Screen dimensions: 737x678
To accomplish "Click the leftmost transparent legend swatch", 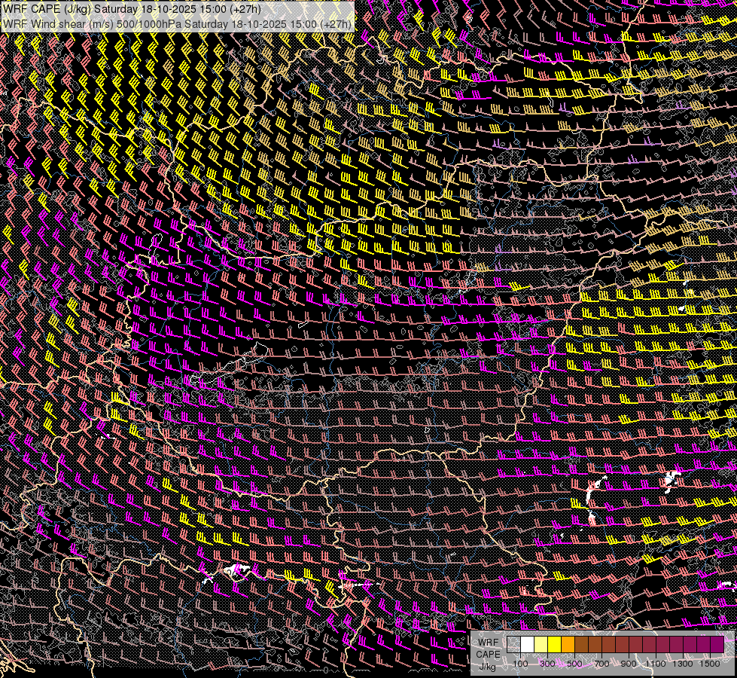I will [513, 645].
